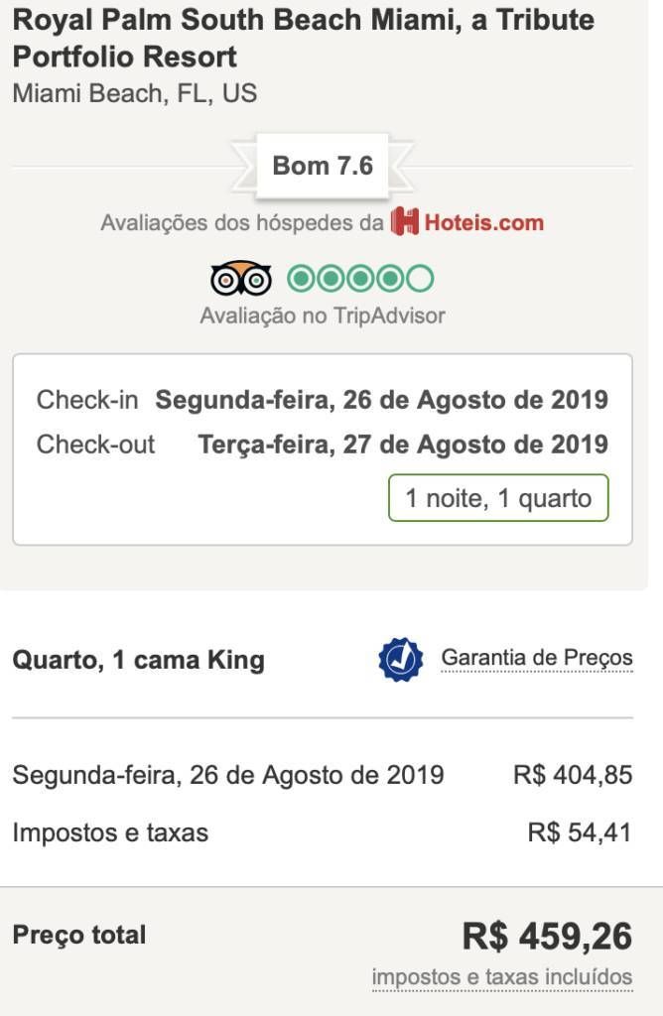Image resolution: width=663 pixels, height=1016 pixels.
Task: Click the third TripAdvisor rating bubble
Action: (x=360, y=279)
